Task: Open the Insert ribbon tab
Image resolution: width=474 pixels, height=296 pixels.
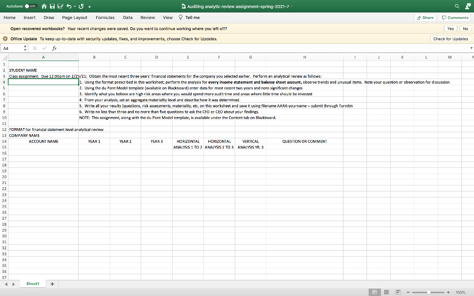Action: [x=30, y=18]
